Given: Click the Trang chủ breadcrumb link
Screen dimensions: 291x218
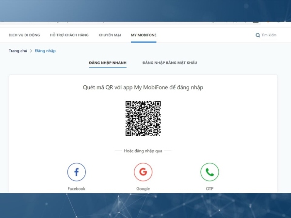Looking at the screenshot, I should [x=17, y=51].
